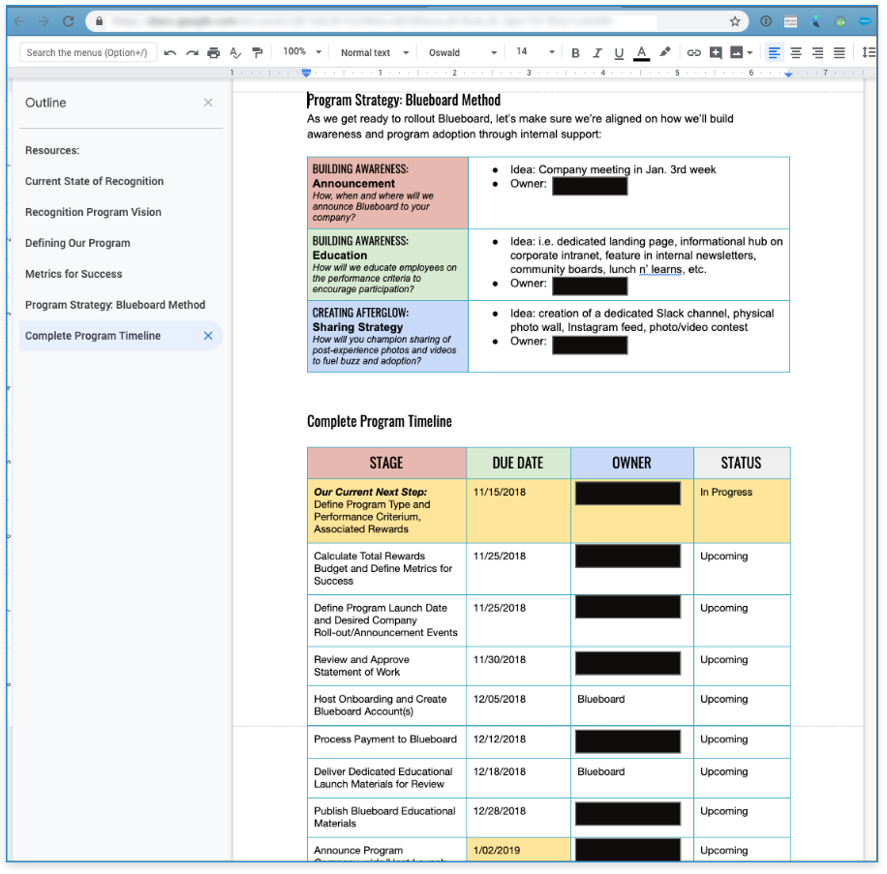Screen dimensions: 887x874
Task: Close the Outline panel
Action: pyautogui.click(x=208, y=103)
